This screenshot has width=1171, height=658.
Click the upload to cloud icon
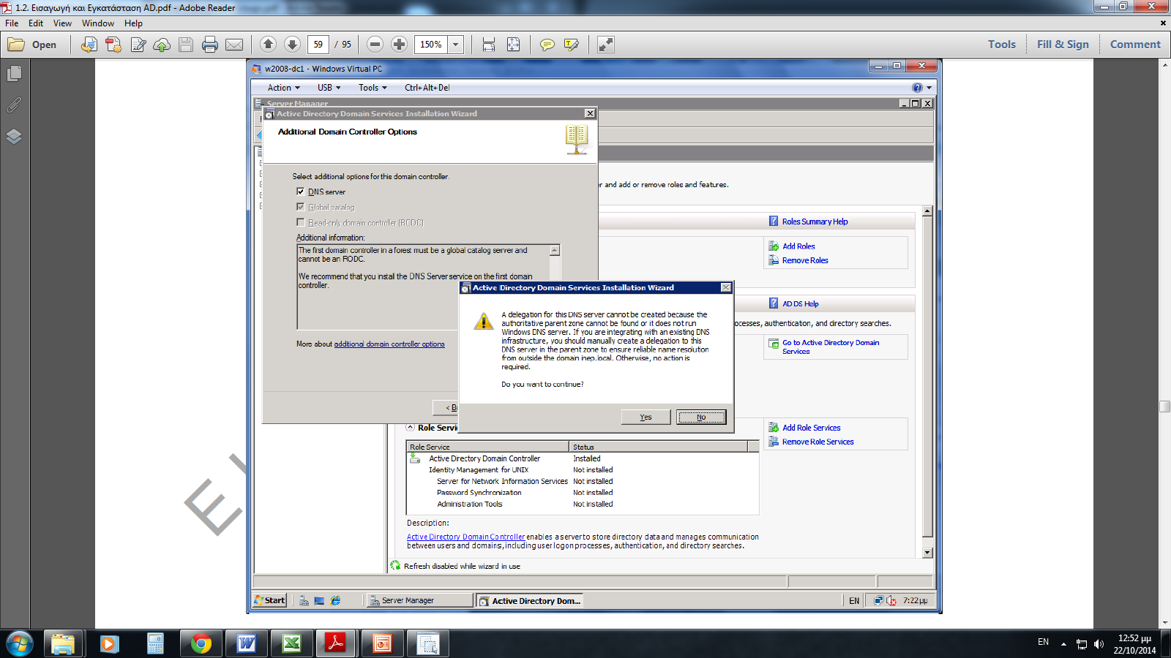(162, 45)
